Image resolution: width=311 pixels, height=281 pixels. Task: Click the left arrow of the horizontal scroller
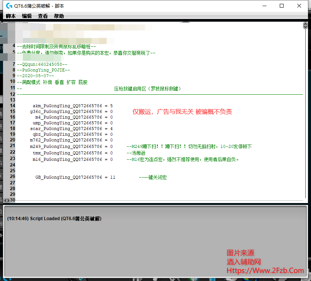pos(5,200)
